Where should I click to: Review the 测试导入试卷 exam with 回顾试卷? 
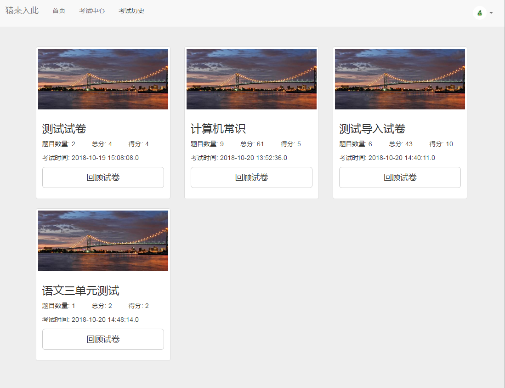coord(400,177)
